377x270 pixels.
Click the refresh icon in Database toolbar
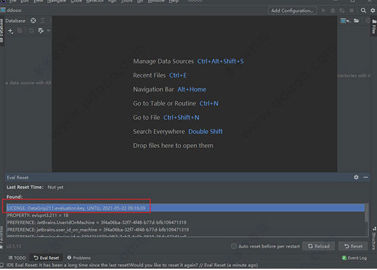[x=31, y=30]
